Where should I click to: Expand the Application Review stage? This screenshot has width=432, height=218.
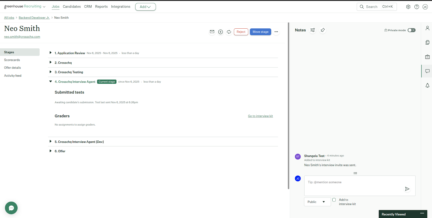(x=50, y=53)
